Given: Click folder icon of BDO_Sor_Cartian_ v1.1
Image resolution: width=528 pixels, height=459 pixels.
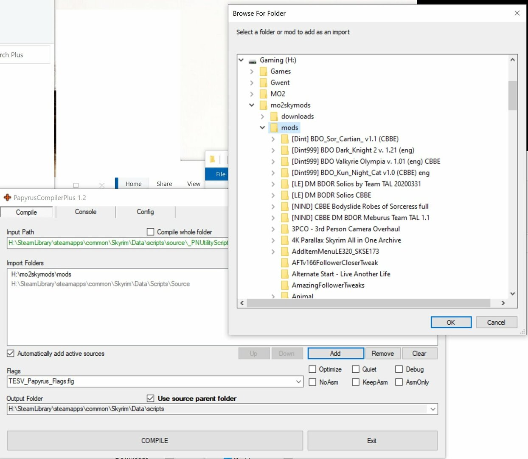Looking at the screenshot, I should (x=284, y=139).
